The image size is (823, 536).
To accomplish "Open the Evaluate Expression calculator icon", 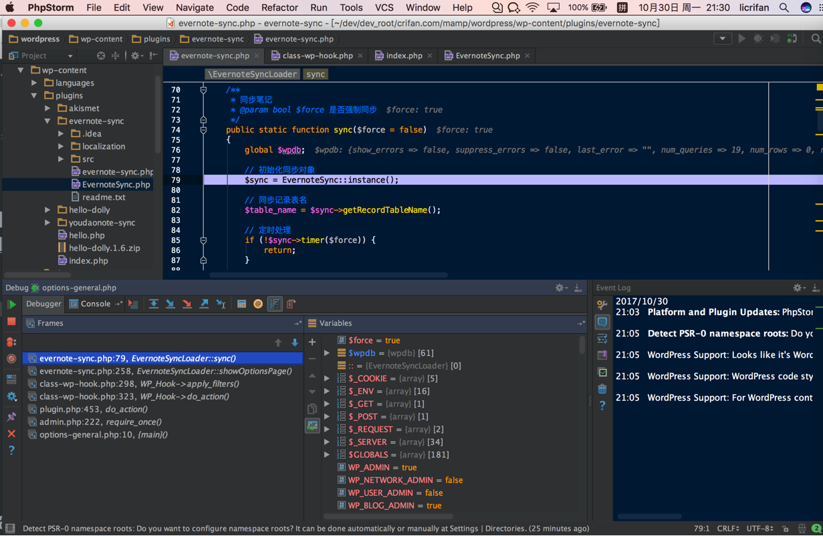I will pyautogui.click(x=241, y=304).
